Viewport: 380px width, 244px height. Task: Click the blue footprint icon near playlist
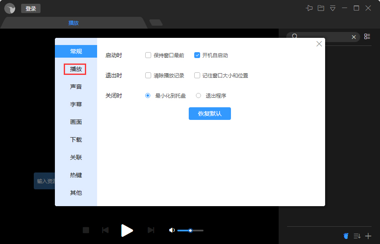tap(346, 236)
